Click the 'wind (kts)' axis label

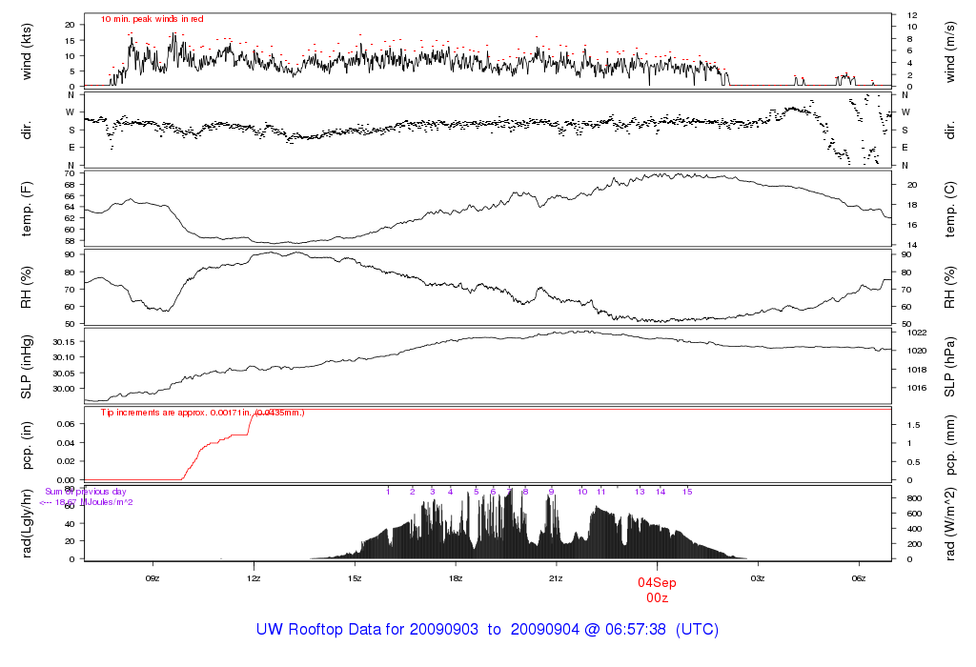[26, 51]
